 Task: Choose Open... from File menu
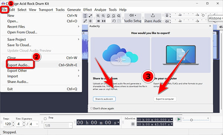click(41, 21)
